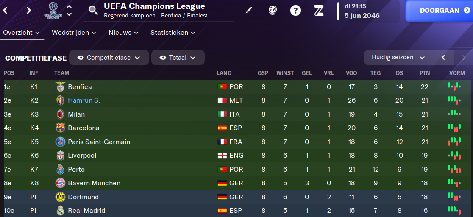Select the Overzicht tab
Screen dimensions: 473x217
[x=22, y=33]
